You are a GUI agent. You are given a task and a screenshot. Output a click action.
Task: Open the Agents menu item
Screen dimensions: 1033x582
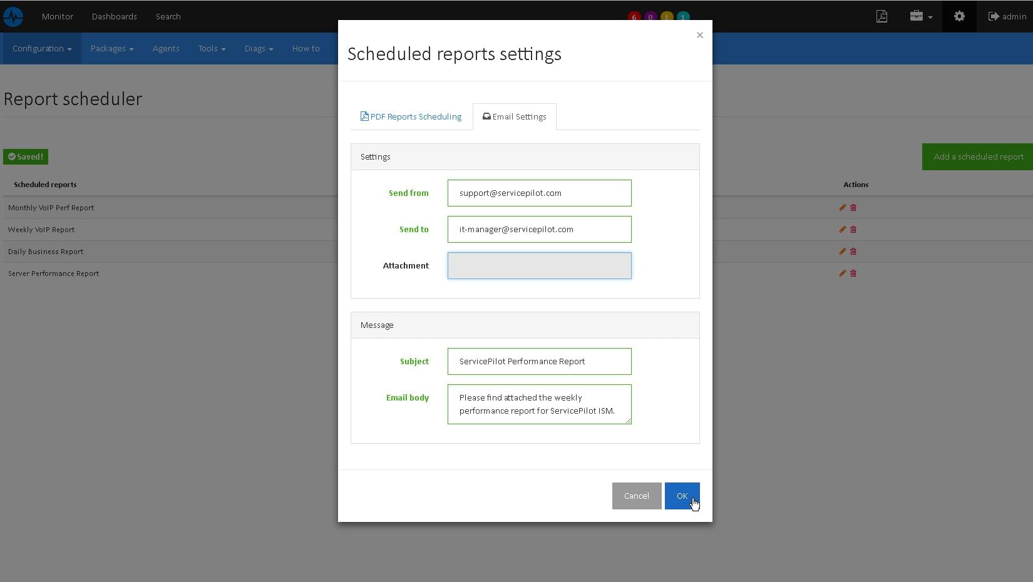[x=166, y=48]
